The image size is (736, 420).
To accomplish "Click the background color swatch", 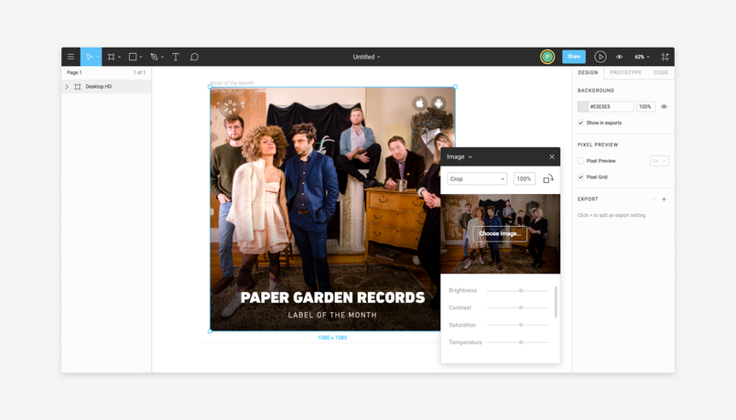I will (x=583, y=106).
